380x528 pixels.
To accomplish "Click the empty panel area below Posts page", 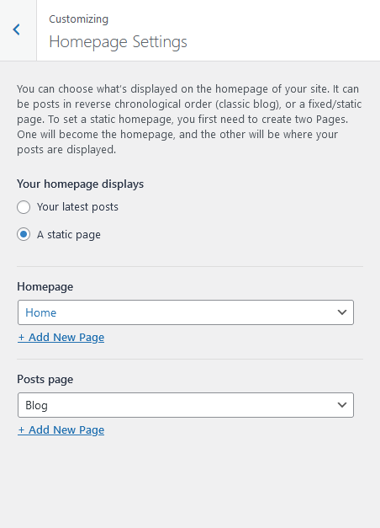I will coord(190,482).
